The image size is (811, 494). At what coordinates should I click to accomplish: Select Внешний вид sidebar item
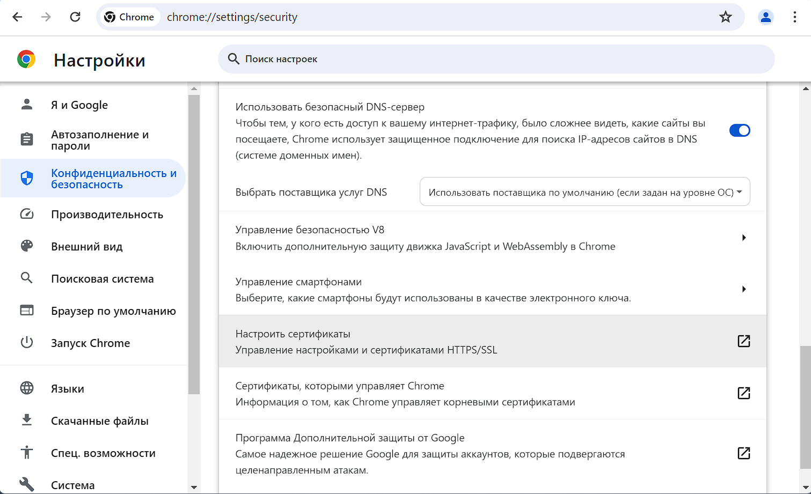point(86,247)
